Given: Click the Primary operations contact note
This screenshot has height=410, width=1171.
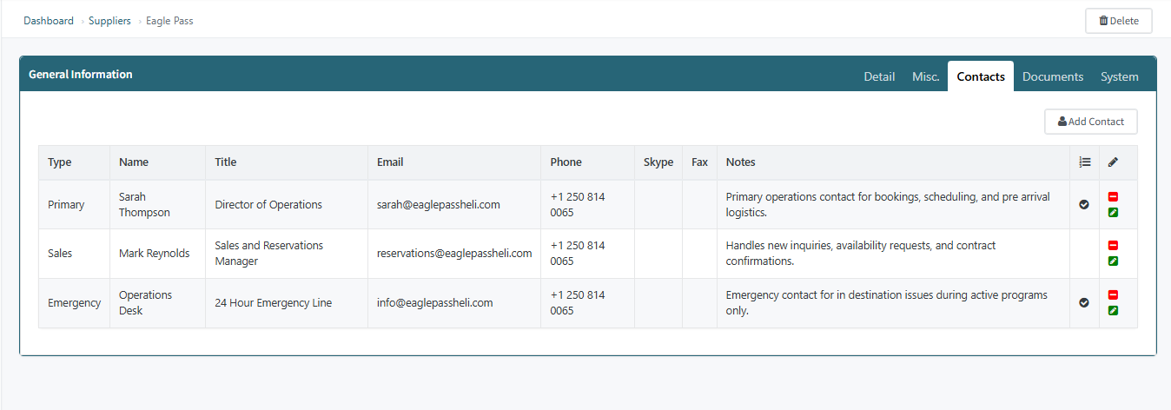Looking at the screenshot, I should 888,205.
